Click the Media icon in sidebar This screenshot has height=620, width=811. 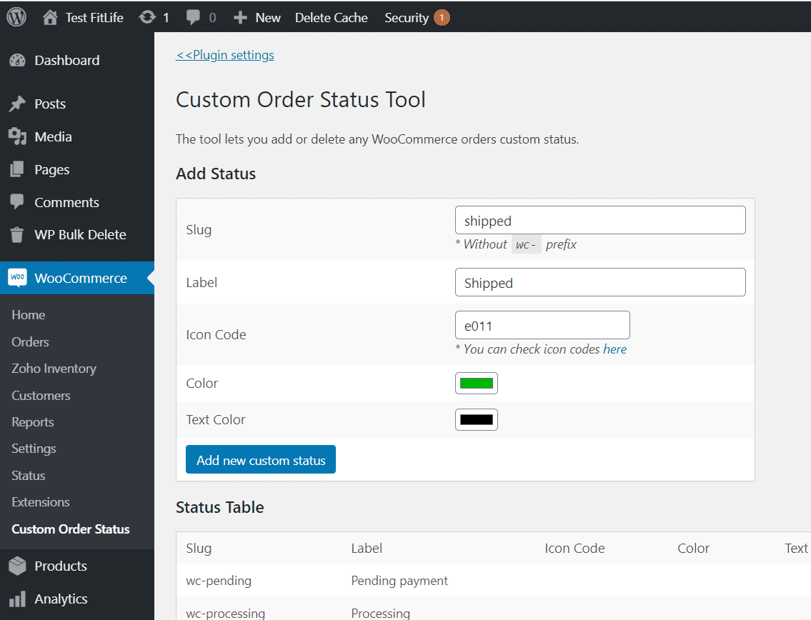[x=17, y=136]
